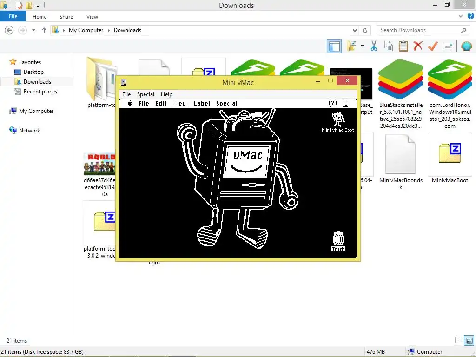Click the red X Delete icon

click(x=418, y=46)
